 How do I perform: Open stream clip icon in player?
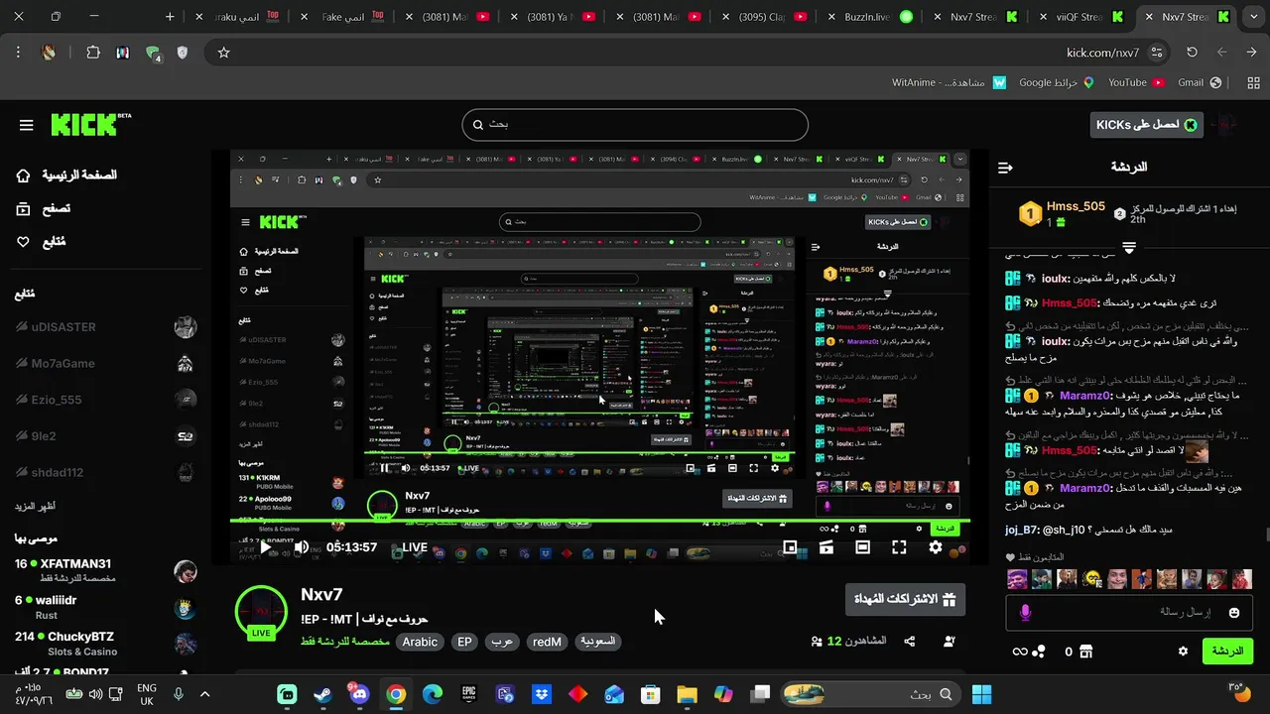coord(825,547)
